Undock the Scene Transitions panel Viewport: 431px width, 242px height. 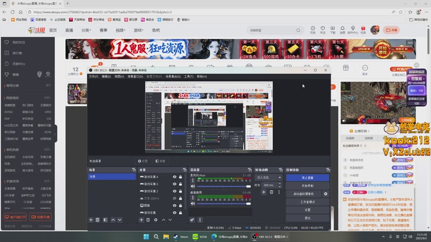coord(281,170)
